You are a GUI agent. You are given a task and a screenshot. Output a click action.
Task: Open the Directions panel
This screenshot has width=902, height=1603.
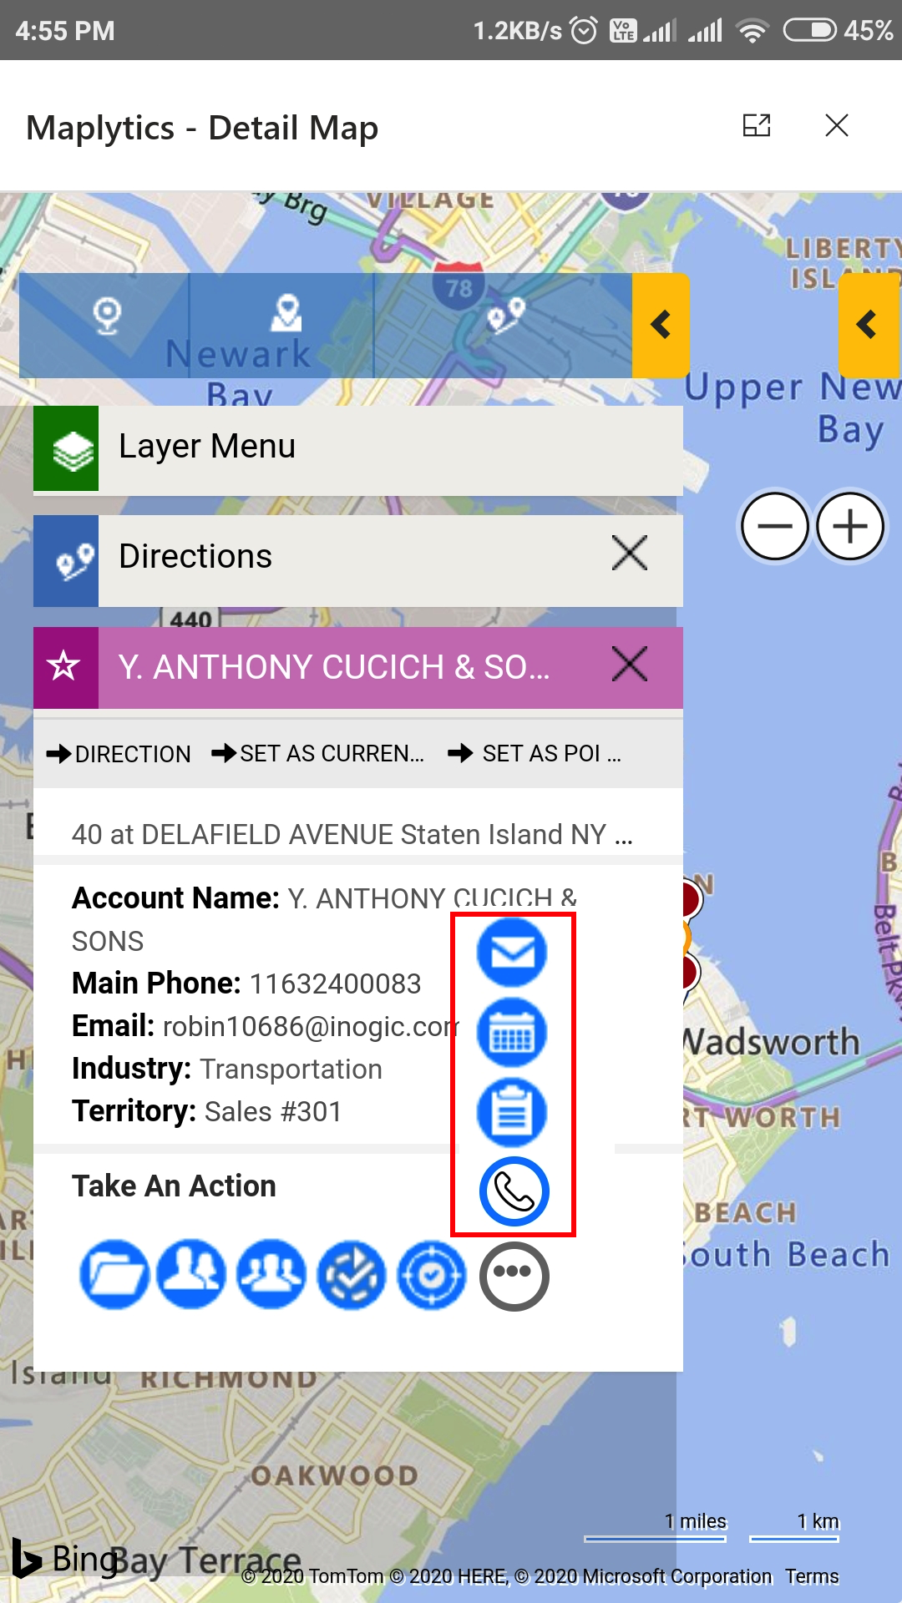358,560
